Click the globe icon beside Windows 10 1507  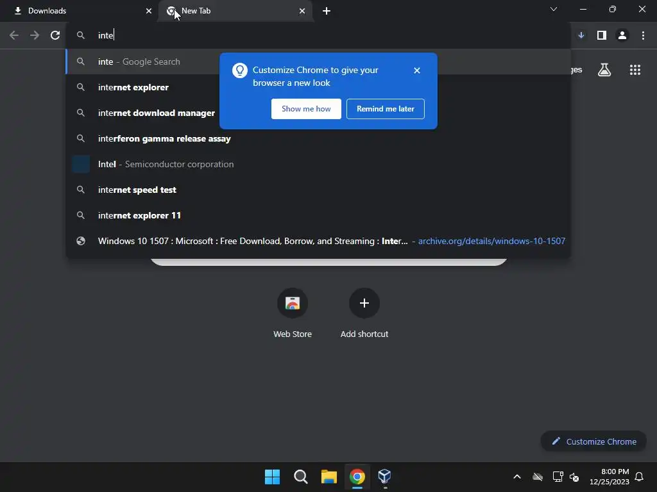click(x=81, y=241)
